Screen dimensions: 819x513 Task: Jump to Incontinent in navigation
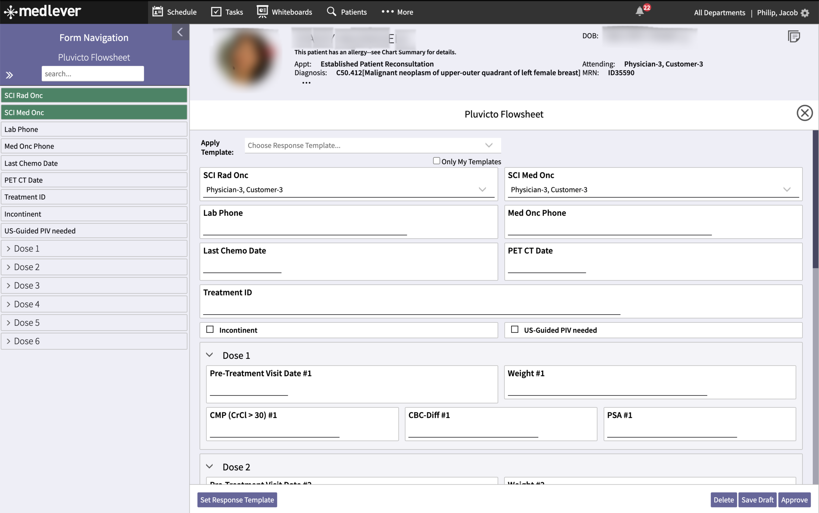coord(94,214)
